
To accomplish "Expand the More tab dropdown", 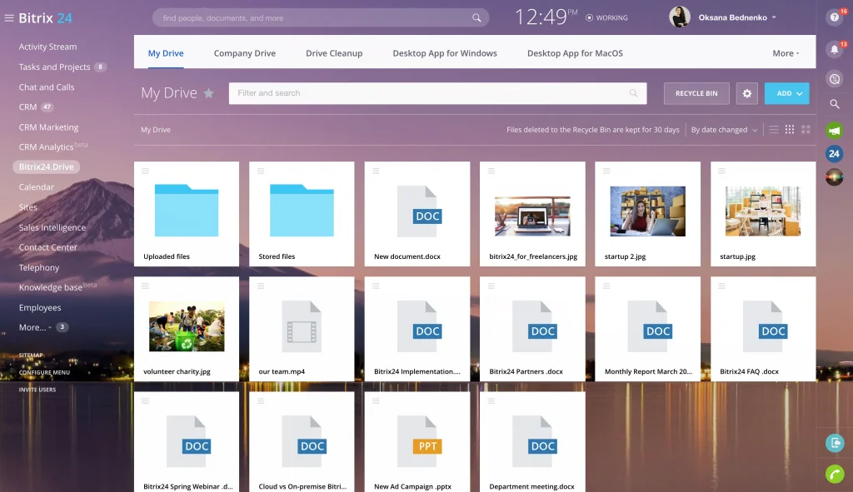I will pos(786,53).
